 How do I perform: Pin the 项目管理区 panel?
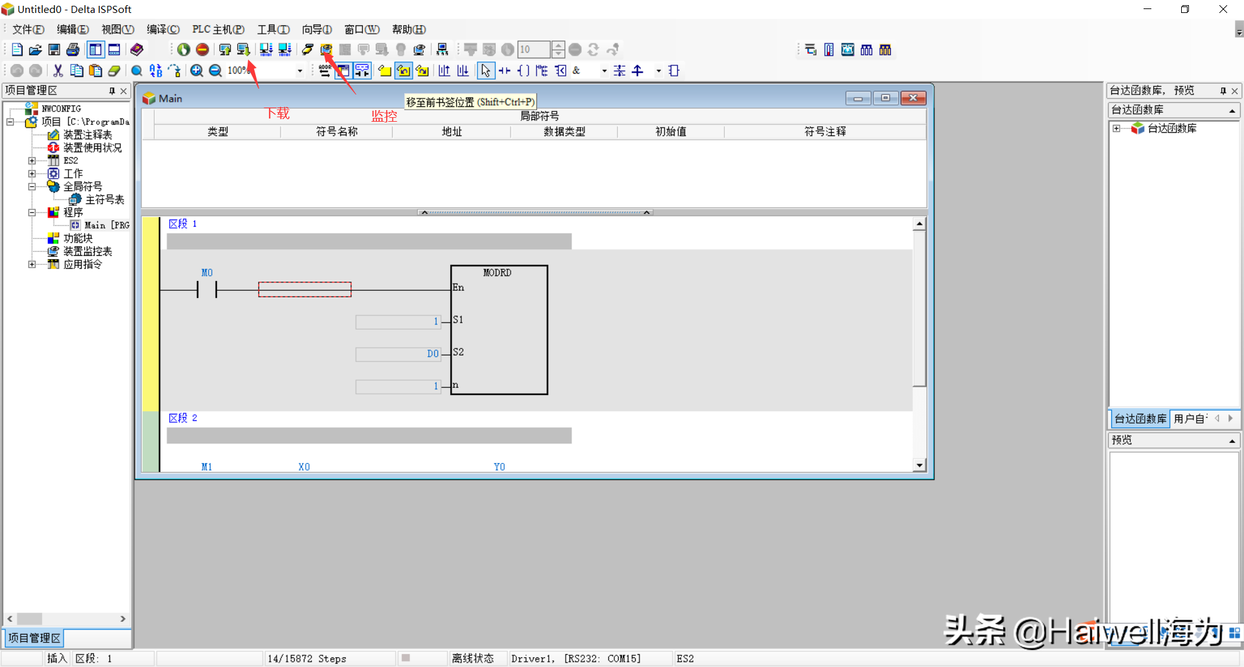112,91
